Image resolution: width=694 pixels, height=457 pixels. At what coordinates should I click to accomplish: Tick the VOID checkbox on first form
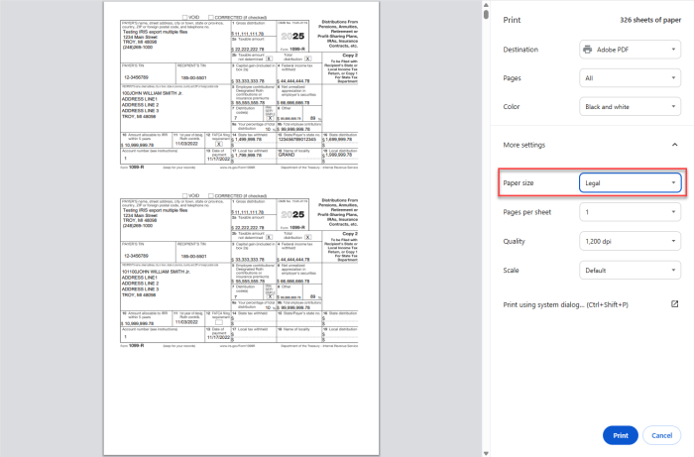pyautogui.click(x=186, y=19)
